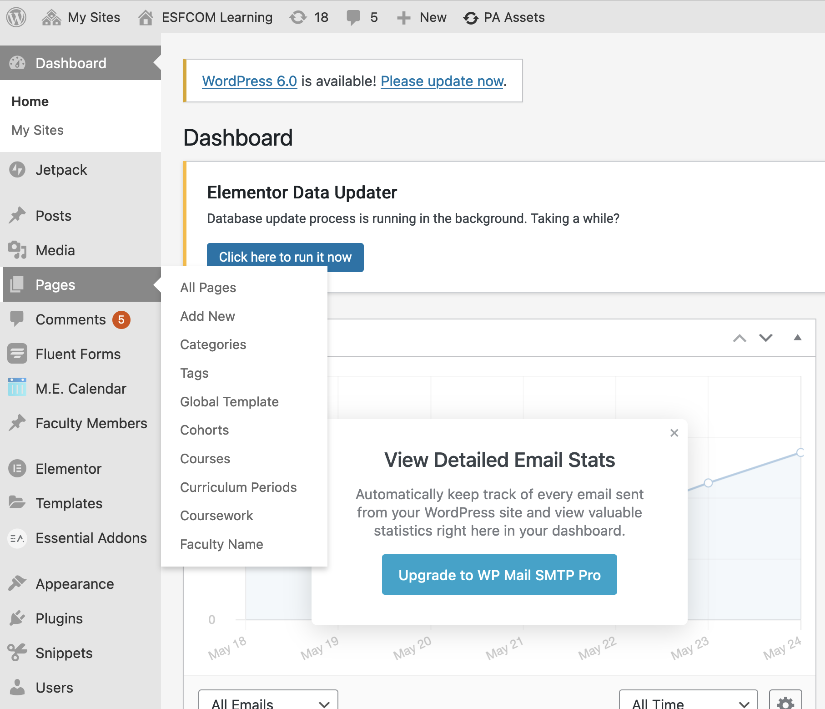825x709 pixels.
Task: Open the Appearance sidebar menu
Action: (x=80, y=584)
